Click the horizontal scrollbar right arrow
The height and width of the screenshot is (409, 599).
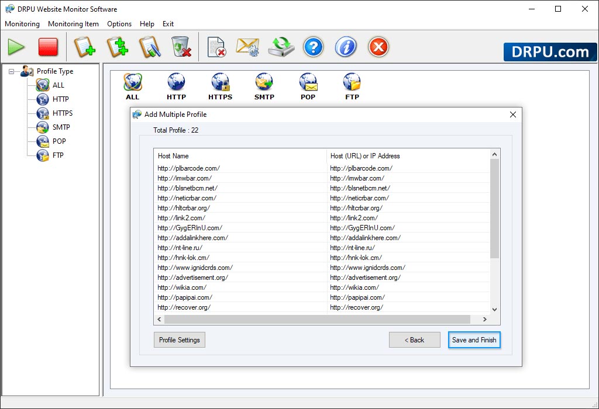[485, 320]
